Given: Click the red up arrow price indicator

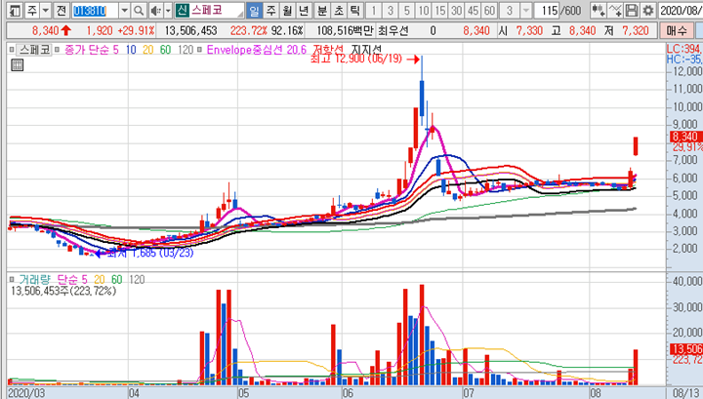Looking at the screenshot, I should tap(66, 30).
